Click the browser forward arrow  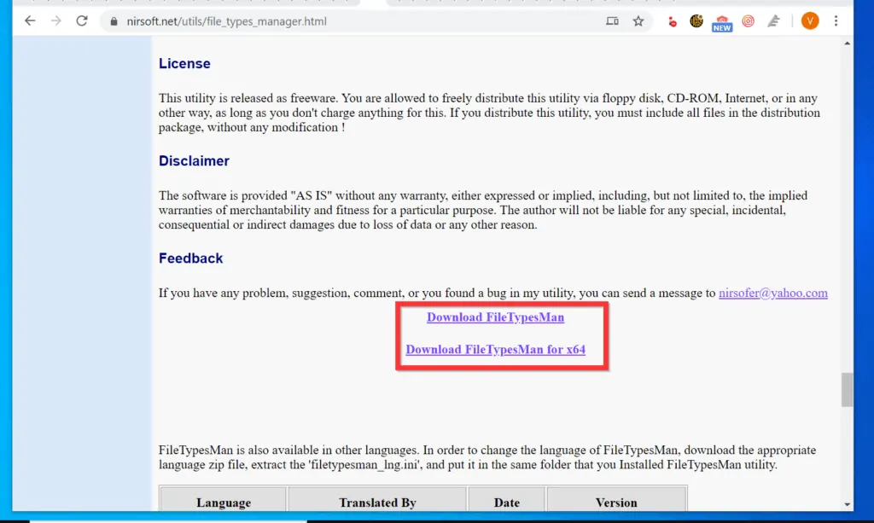coord(55,21)
